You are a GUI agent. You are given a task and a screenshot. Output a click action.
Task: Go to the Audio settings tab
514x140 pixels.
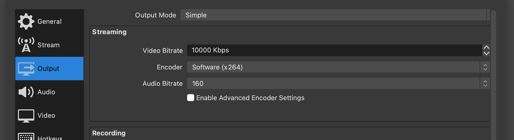click(x=46, y=92)
